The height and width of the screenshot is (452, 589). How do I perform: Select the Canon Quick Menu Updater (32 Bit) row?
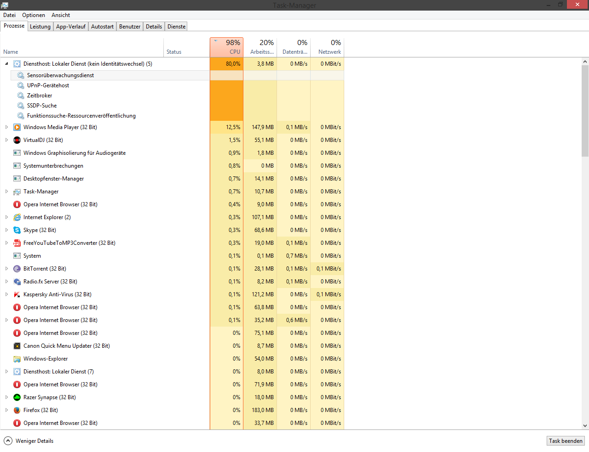(172, 346)
